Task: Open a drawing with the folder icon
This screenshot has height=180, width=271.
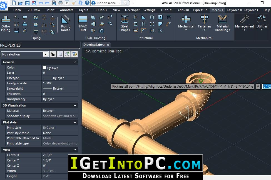Action: (x=20, y=3)
